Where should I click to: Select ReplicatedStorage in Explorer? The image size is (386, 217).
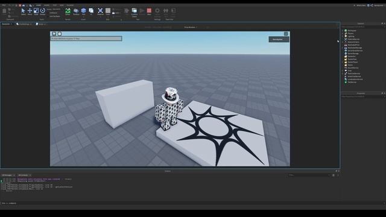[355, 48]
